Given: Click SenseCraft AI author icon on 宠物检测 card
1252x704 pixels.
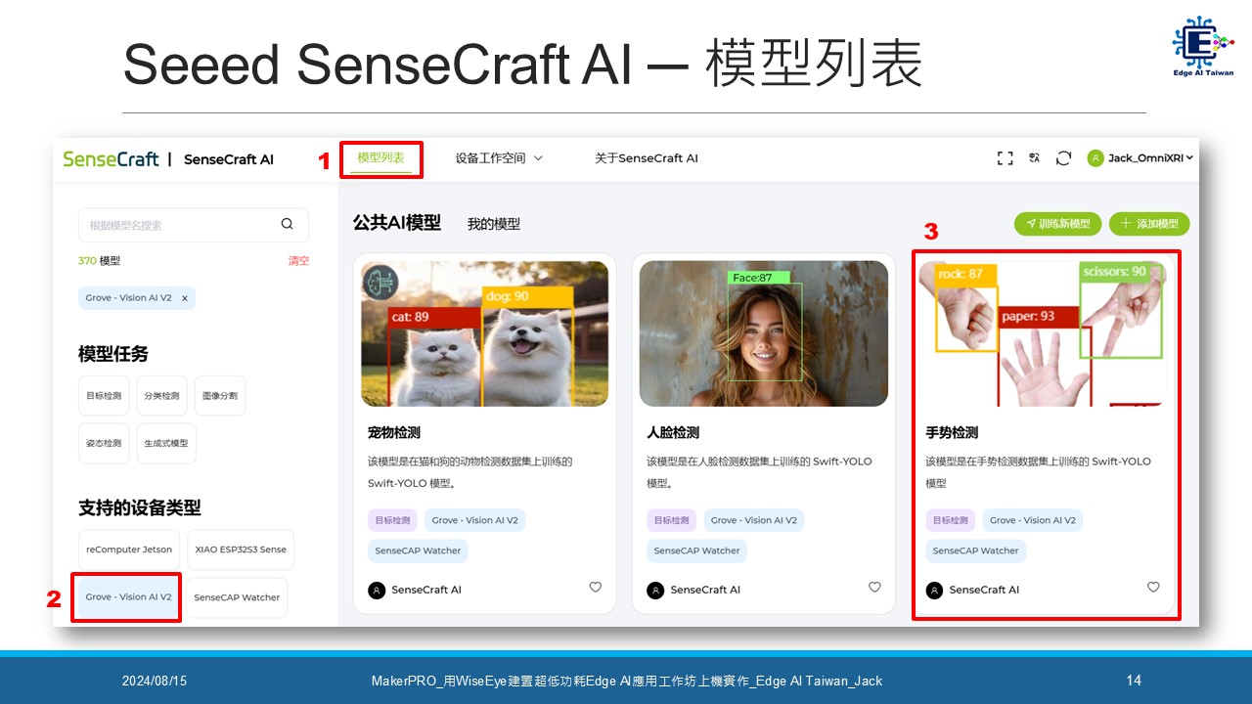Looking at the screenshot, I should coord(377,590).
